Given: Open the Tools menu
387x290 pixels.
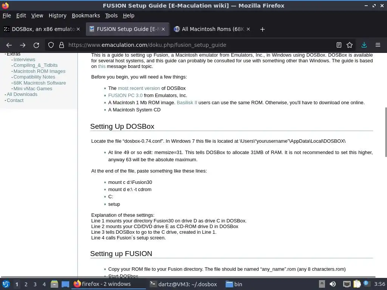Looking at the screenshot, I should pos(111,15).
